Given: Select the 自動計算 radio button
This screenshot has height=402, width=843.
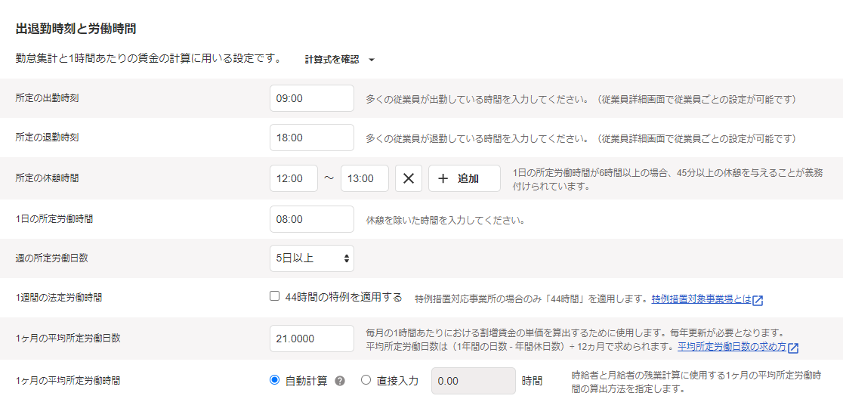Looking at the screenshot, I should point(275,380).
